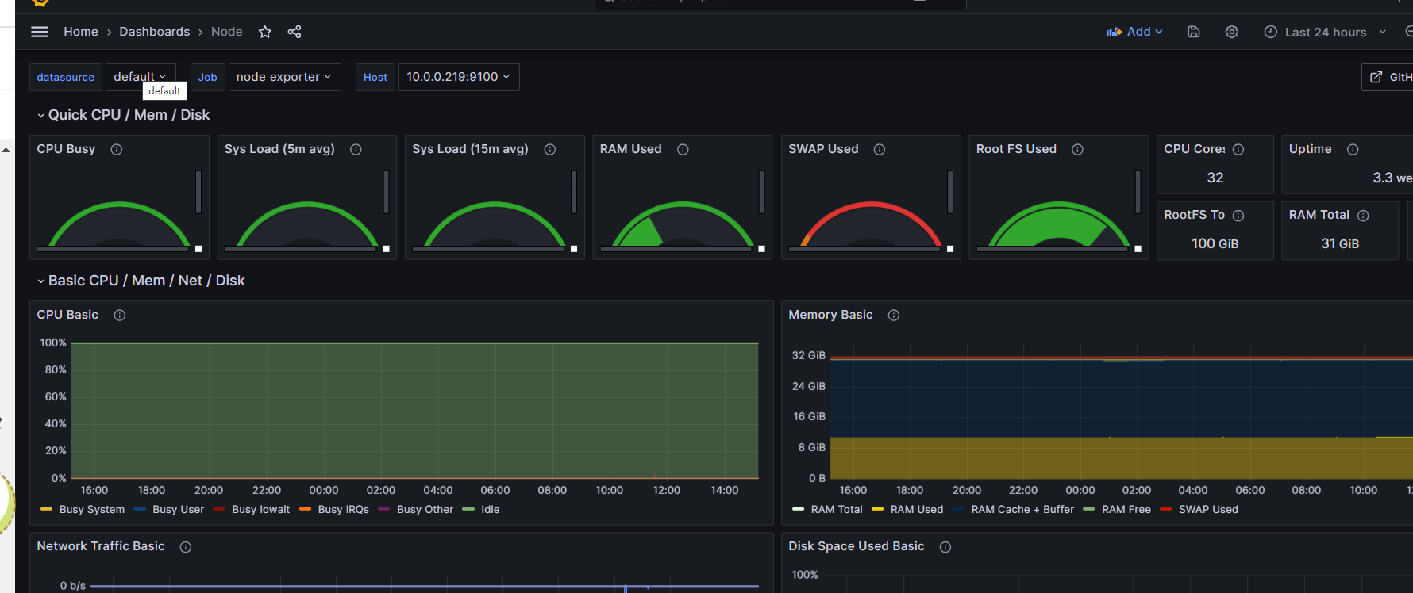The width and height of the screenshot is (1413, 593).
Task: Show info for Sys Load 15m avg
Action: tap(550, 149)
